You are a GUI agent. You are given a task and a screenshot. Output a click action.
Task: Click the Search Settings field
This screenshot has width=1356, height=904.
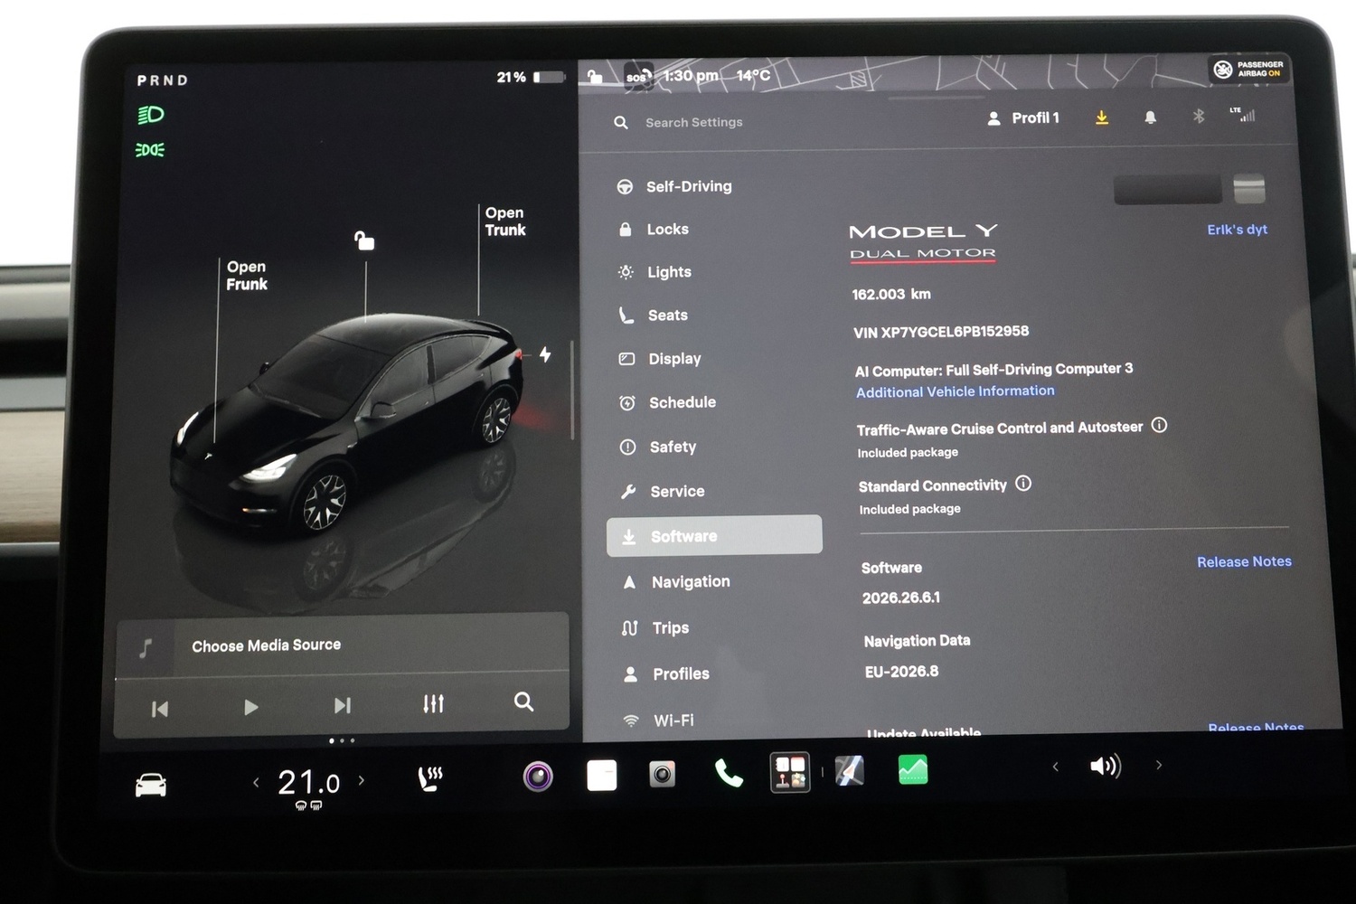pos(693,122)
